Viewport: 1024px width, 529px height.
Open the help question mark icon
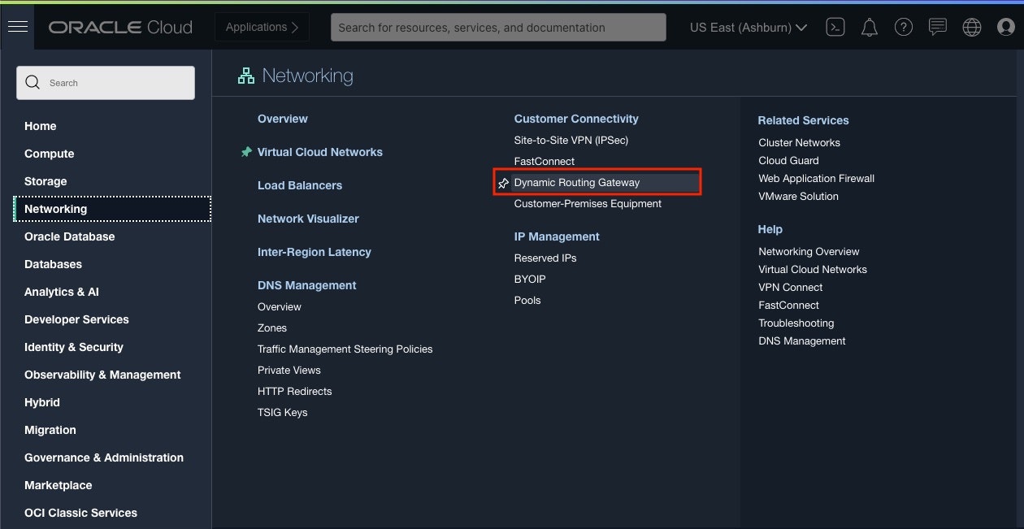(903, 27)
